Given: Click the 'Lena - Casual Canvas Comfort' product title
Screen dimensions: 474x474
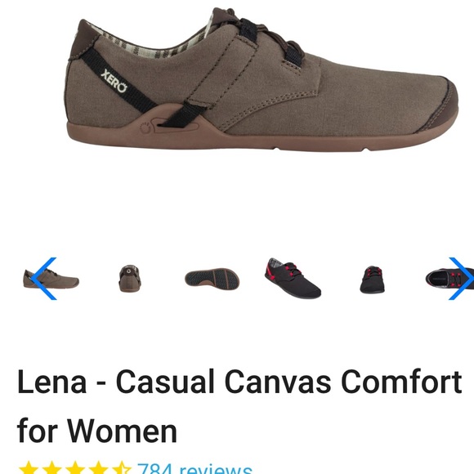Looking at the screenshot, I should click(239, 382).
